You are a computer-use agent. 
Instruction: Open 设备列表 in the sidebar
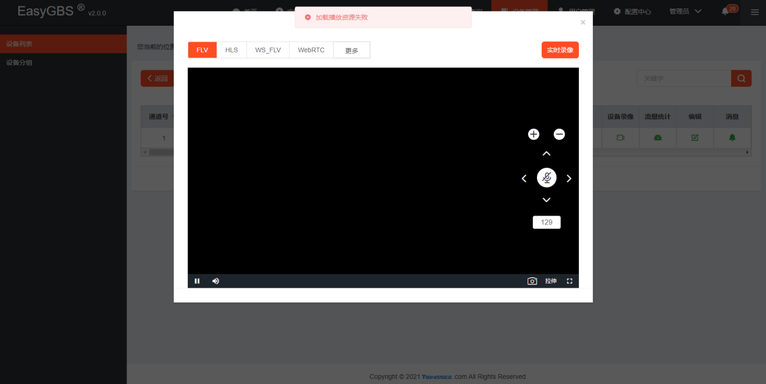point(63,44)
